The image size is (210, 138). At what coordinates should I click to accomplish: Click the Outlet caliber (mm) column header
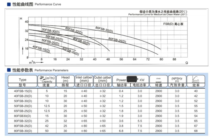coord(103,79)
